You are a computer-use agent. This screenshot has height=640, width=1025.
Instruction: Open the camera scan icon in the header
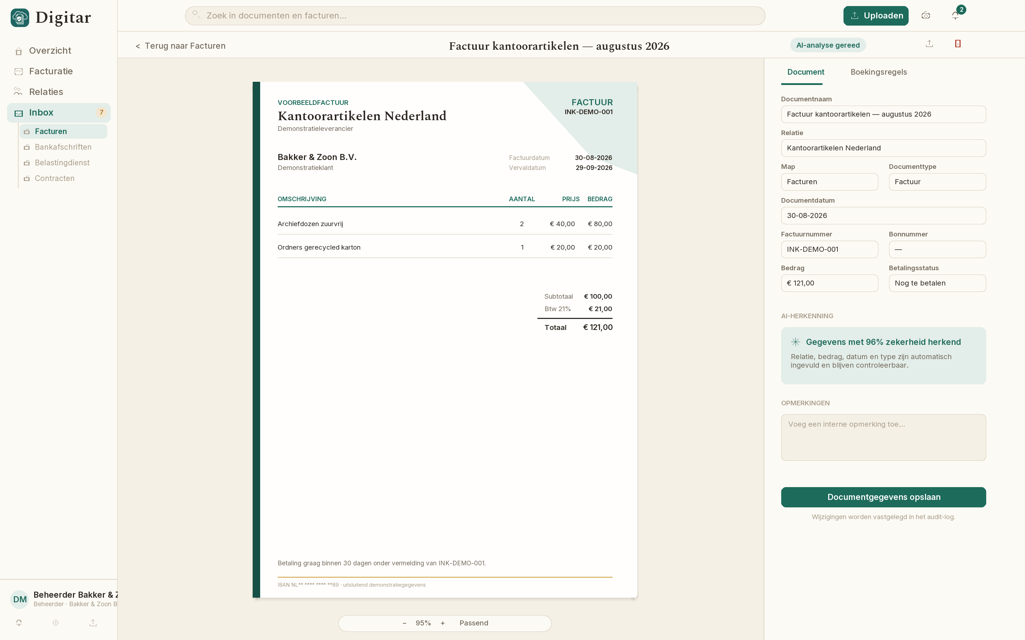[x=926, y=16]
